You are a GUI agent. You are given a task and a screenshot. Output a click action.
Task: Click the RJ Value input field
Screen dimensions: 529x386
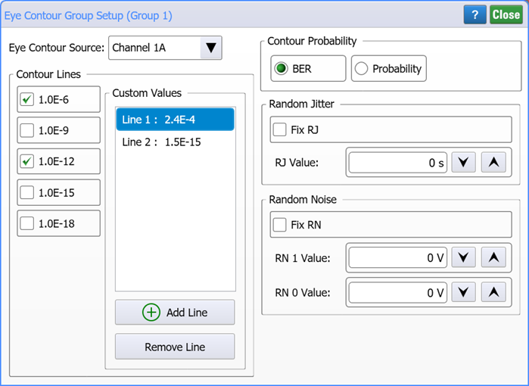(398, 163)
